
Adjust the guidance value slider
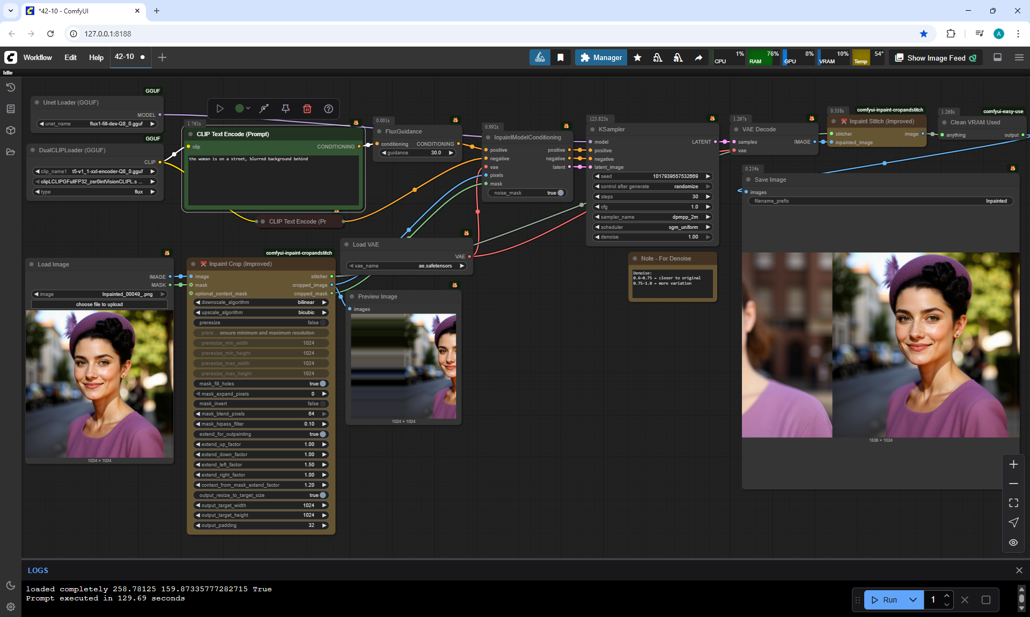(417, 153)
